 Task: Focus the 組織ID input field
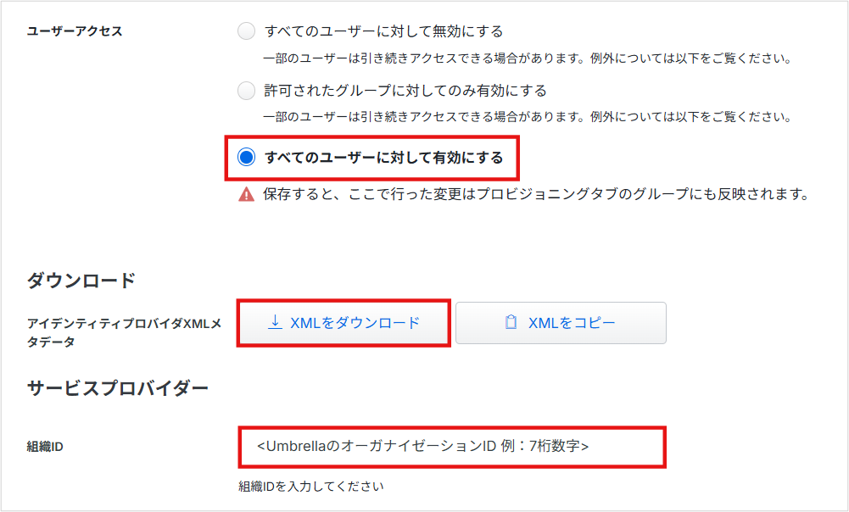click(451, 446)
